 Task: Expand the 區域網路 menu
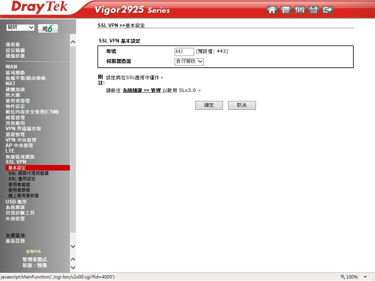(15, 72)
